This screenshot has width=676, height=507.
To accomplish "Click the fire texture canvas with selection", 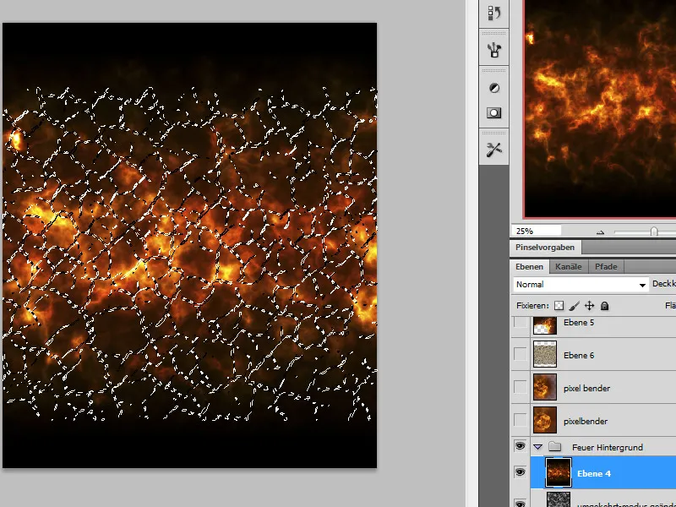I will pyautogui.click(x=189, y=245).
